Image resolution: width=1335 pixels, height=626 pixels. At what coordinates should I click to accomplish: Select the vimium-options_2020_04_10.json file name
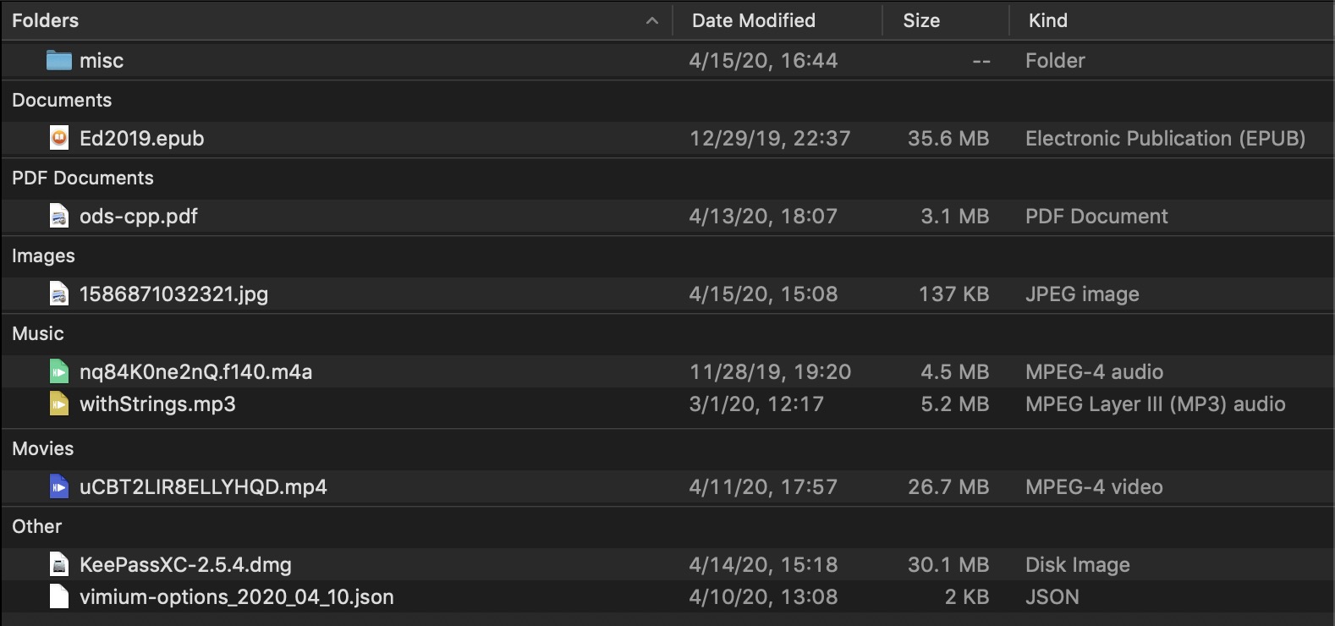236,596
